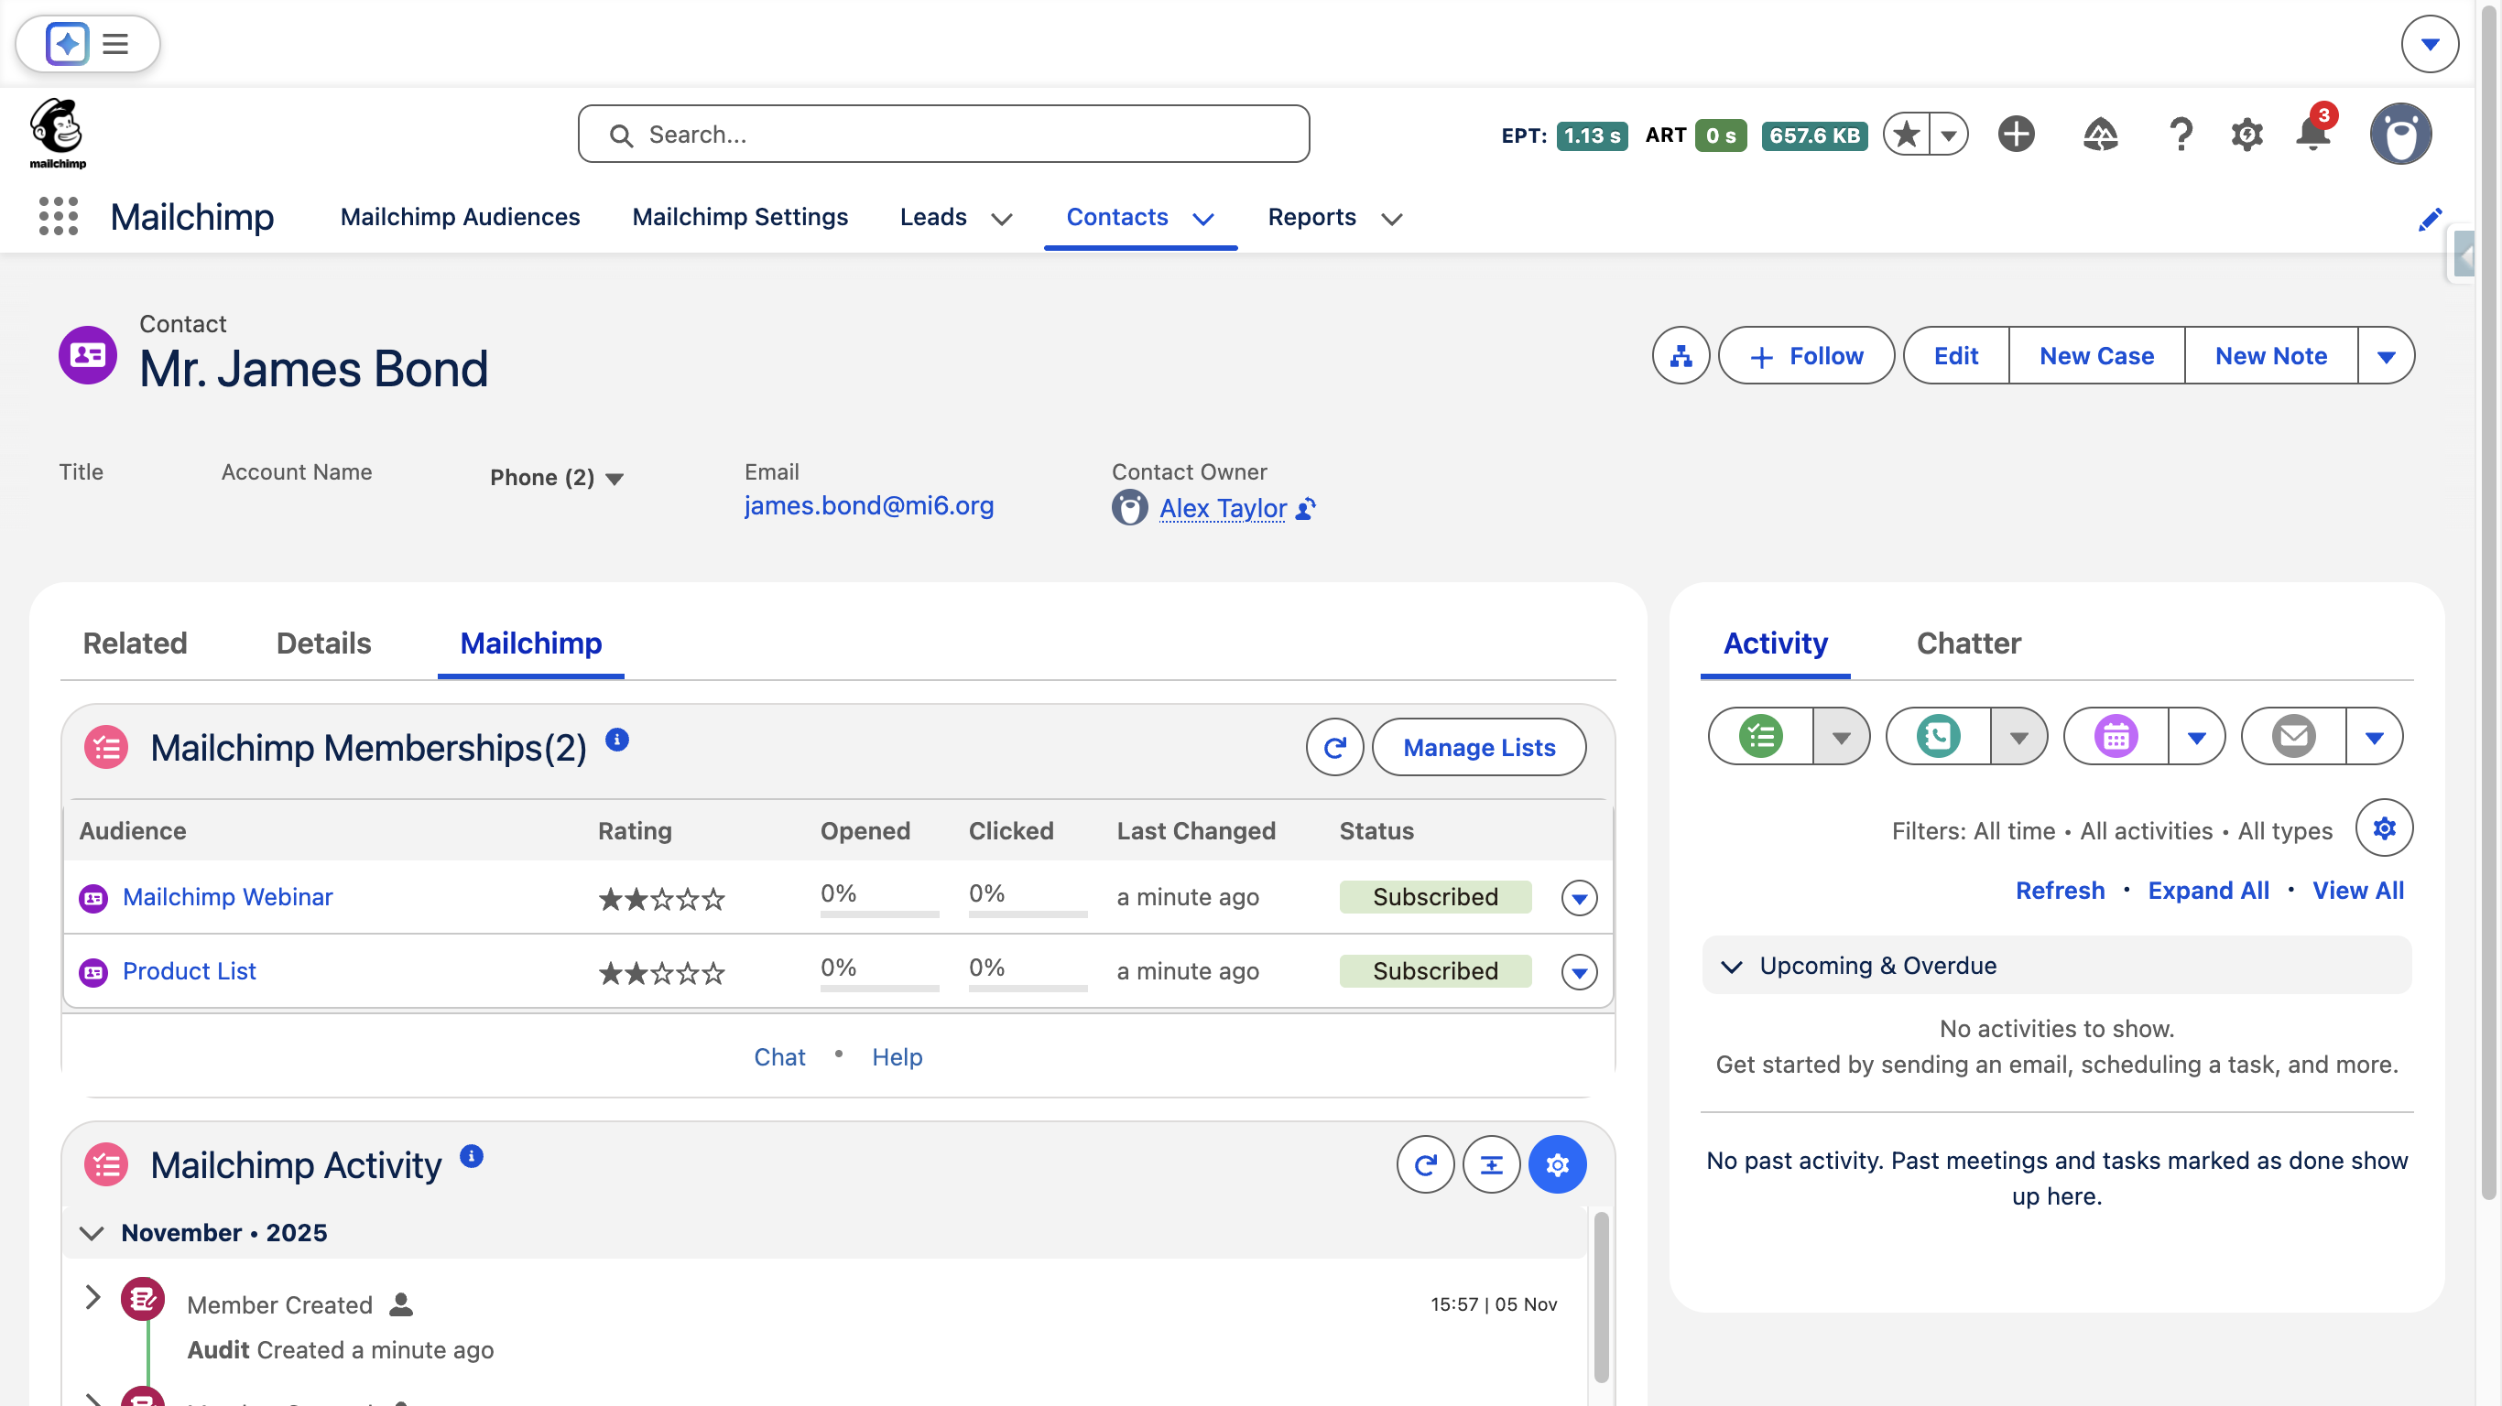Click the notifications bell icon
2502x1406 pixels.
(2312, 133)
